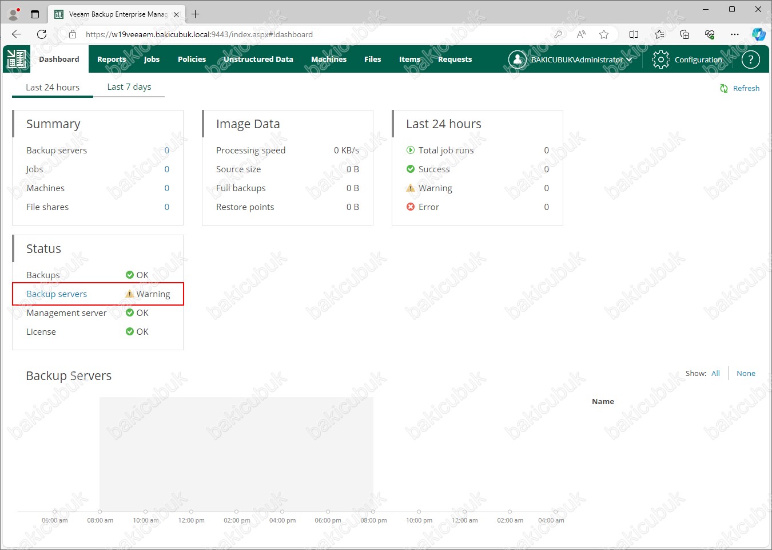Open the split screen icon
This screenshot has width=772, height=550.
pyautogui.click(x=634, y=34)
